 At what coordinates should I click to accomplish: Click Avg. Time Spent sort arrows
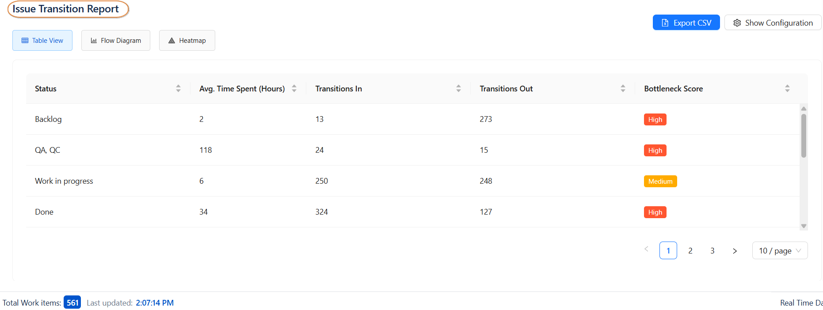294,88
